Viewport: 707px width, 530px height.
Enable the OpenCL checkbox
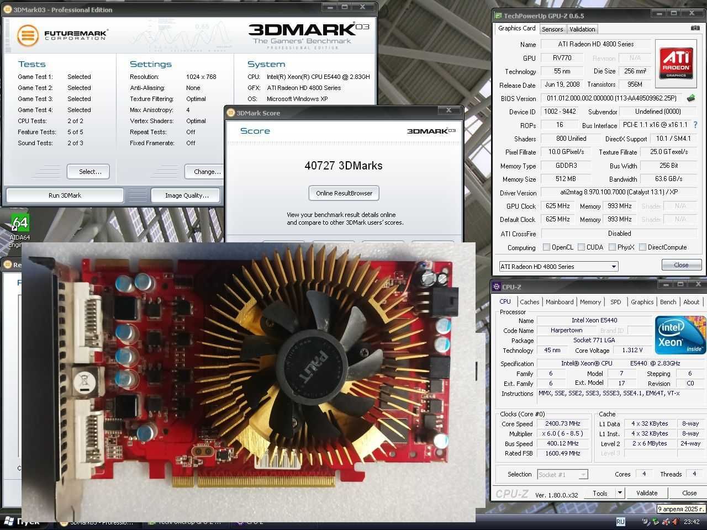tap(546, 247)
